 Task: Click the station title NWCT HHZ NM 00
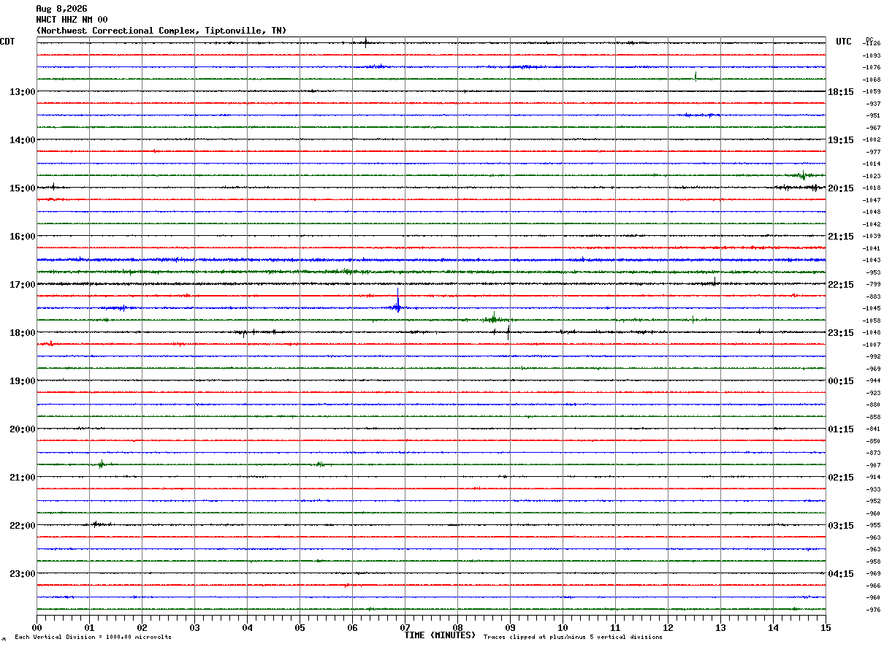[x=72, y=20]
